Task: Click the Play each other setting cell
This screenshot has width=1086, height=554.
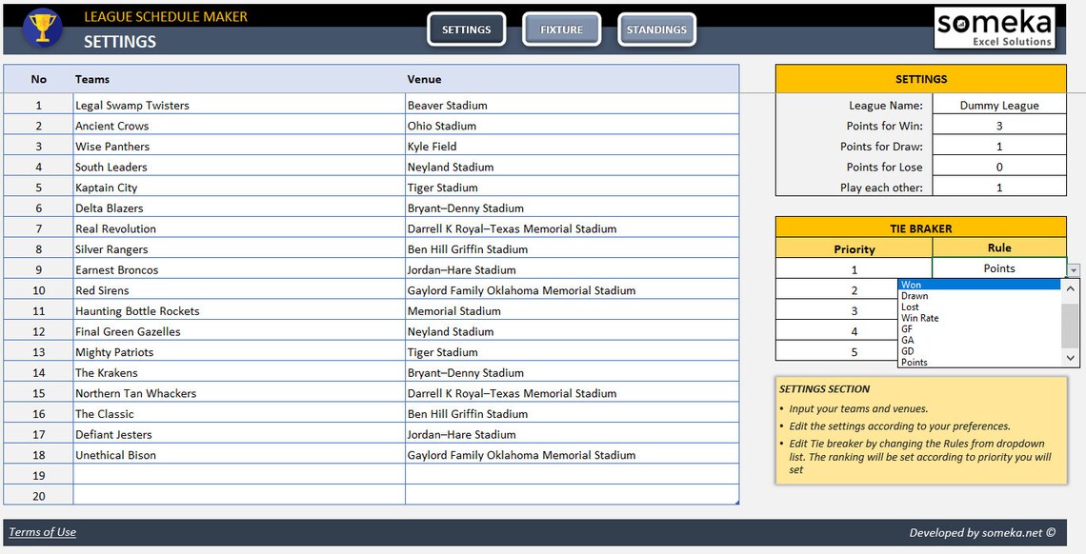Action: click(x=998, y=187)
